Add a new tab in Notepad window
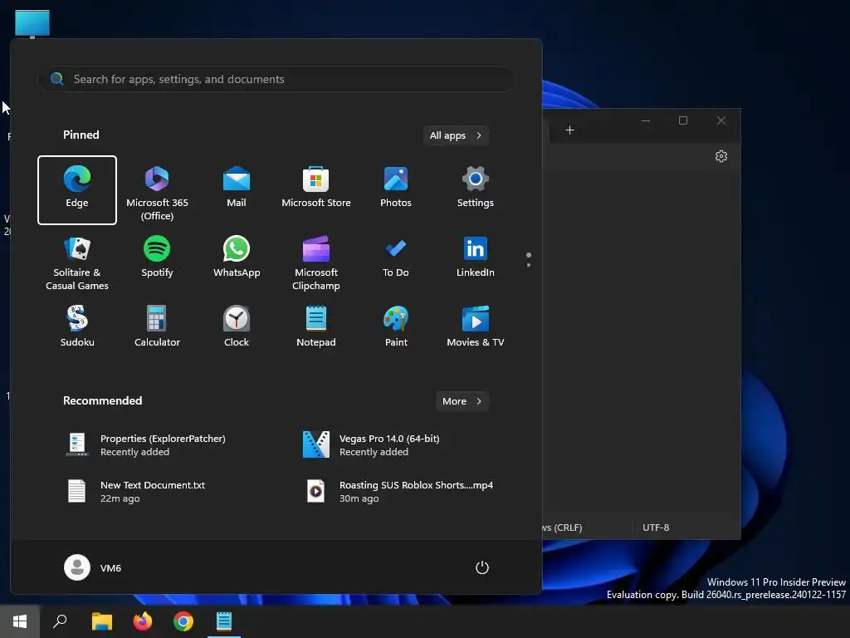 pyautogui.click(x=569, y=130)
